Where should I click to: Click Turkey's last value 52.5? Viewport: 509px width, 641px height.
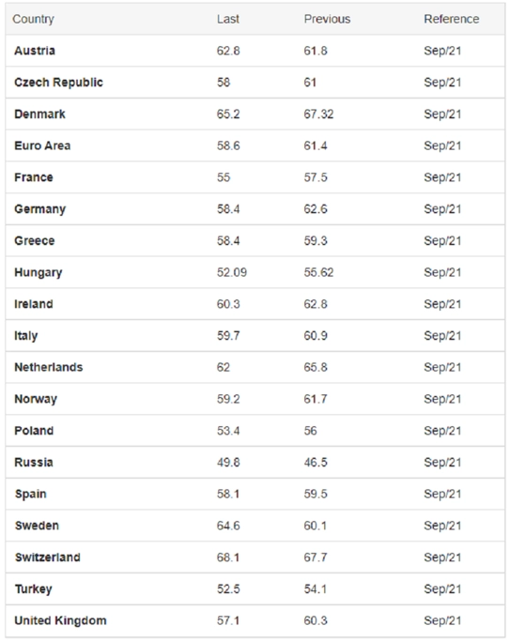(228, 589)
